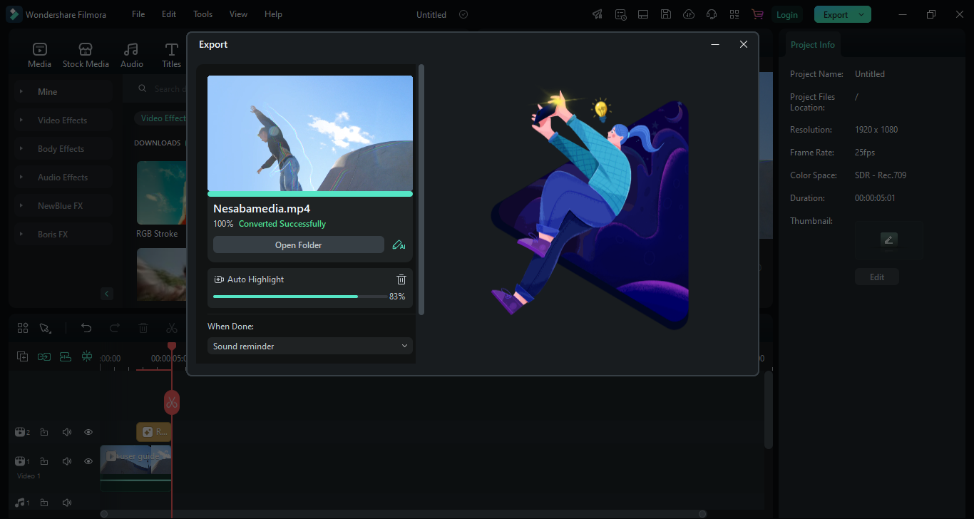Screen dimensions: 974x519
Task: Select the Project Info tab
Action: 812,45
